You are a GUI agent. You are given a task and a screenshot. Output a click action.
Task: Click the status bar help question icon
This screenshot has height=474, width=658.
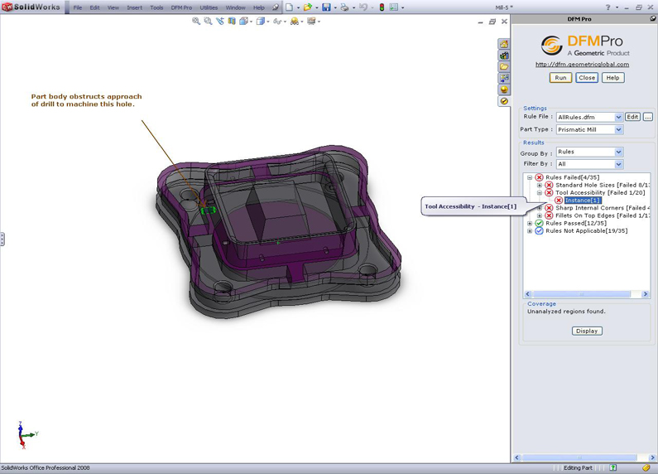[x=613, y=467]
